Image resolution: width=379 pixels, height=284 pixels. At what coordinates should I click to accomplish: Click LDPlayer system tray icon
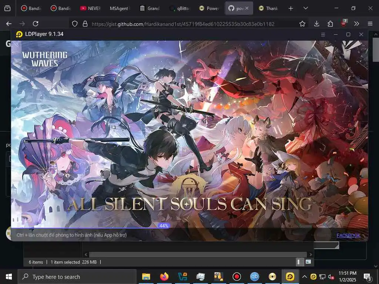(313, 277)
